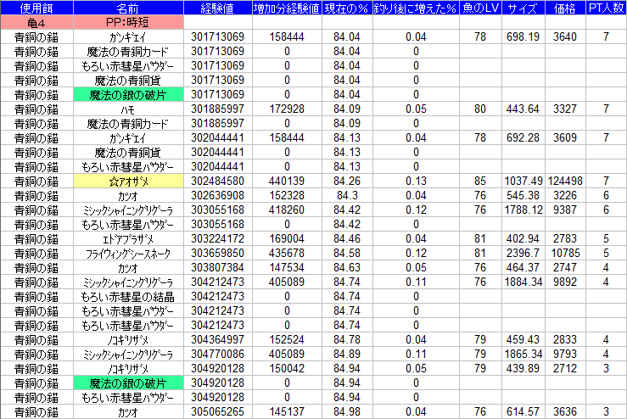Click the 経験値 column header
This screenshot has height=419, width=627.
coord(218,8)
